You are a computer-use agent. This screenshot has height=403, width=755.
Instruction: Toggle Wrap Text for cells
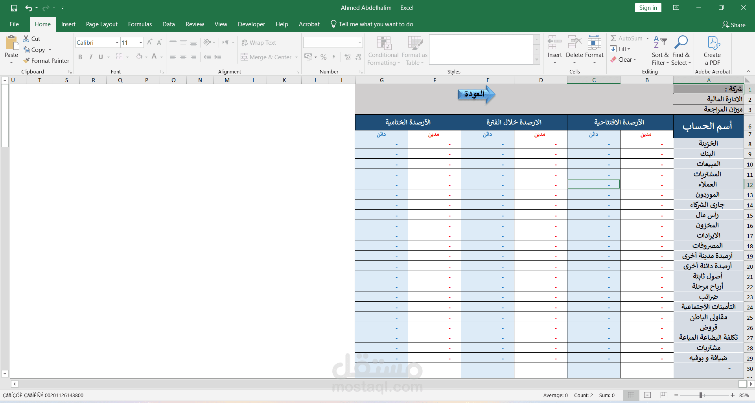259,42
